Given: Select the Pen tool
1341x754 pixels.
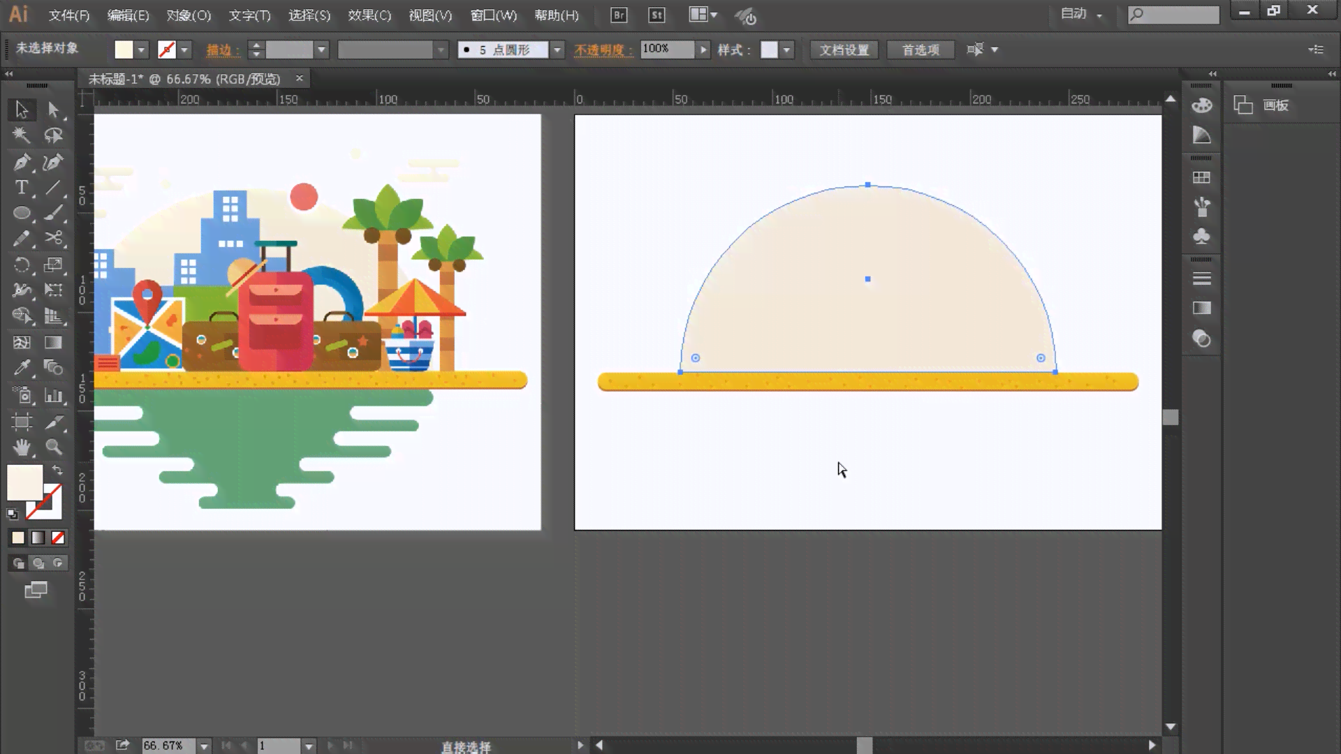Looking at the screenshot, I should tap(21, 161).
